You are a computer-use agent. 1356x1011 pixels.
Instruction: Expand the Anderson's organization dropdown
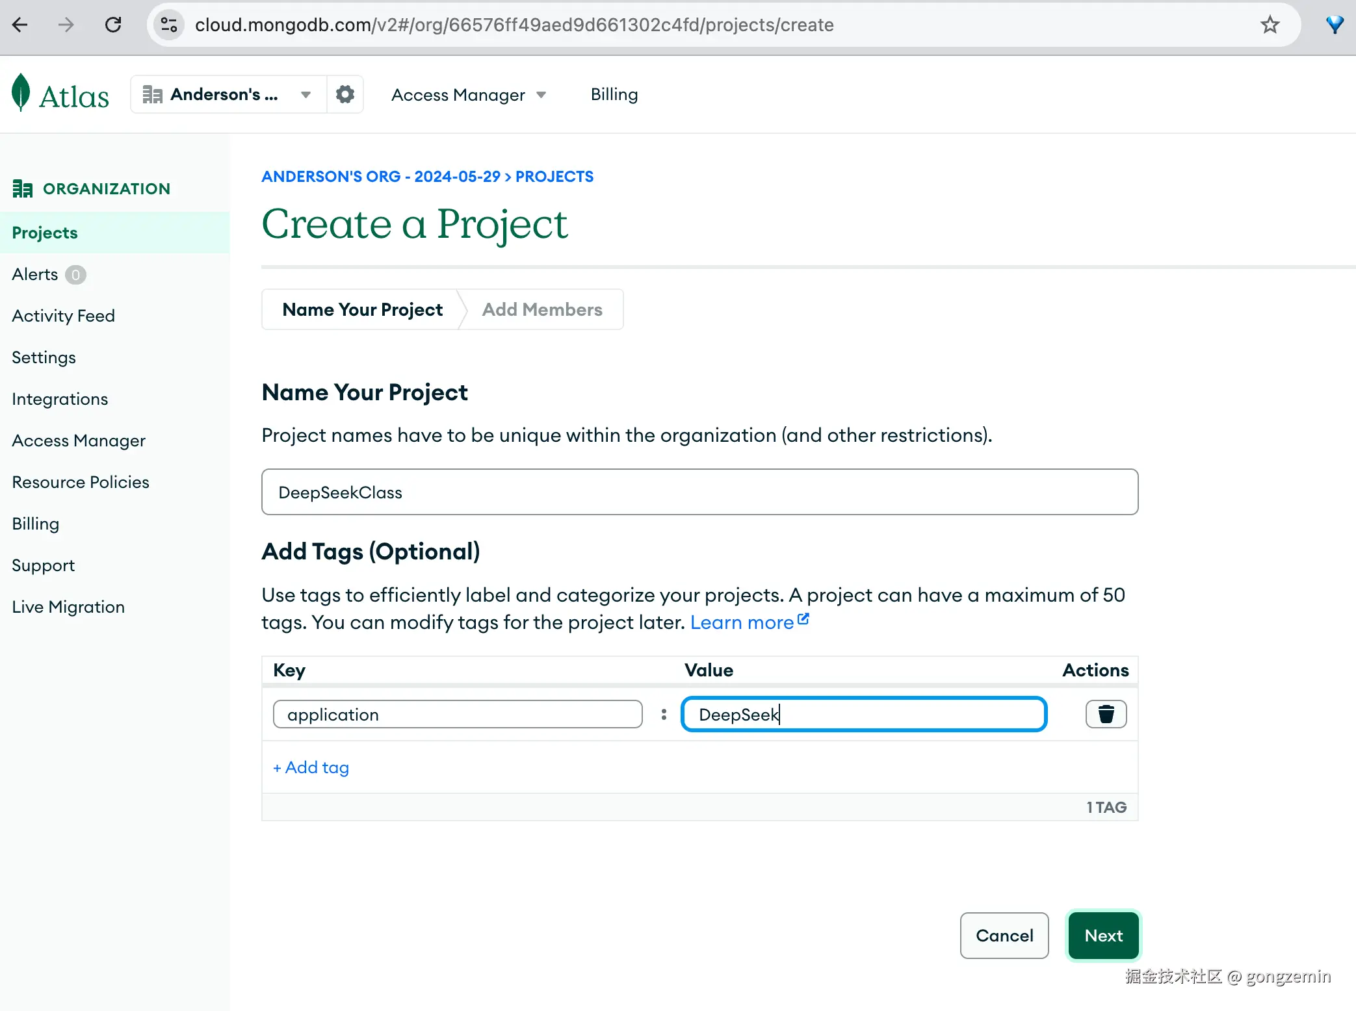(305, 95)
